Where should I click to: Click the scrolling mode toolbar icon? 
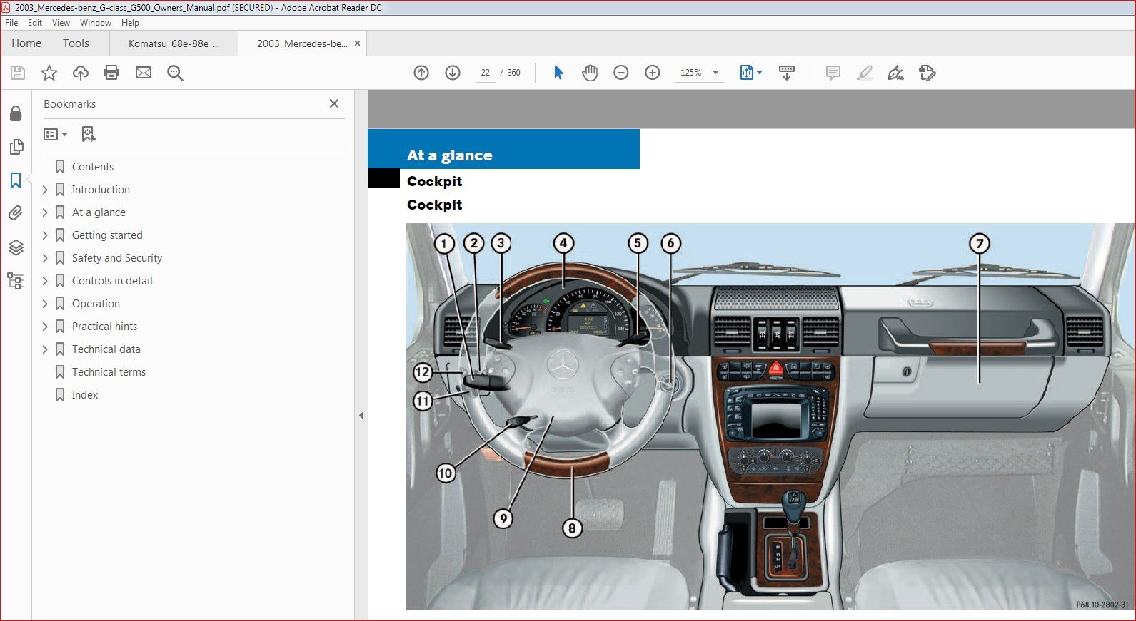[787, 73]
